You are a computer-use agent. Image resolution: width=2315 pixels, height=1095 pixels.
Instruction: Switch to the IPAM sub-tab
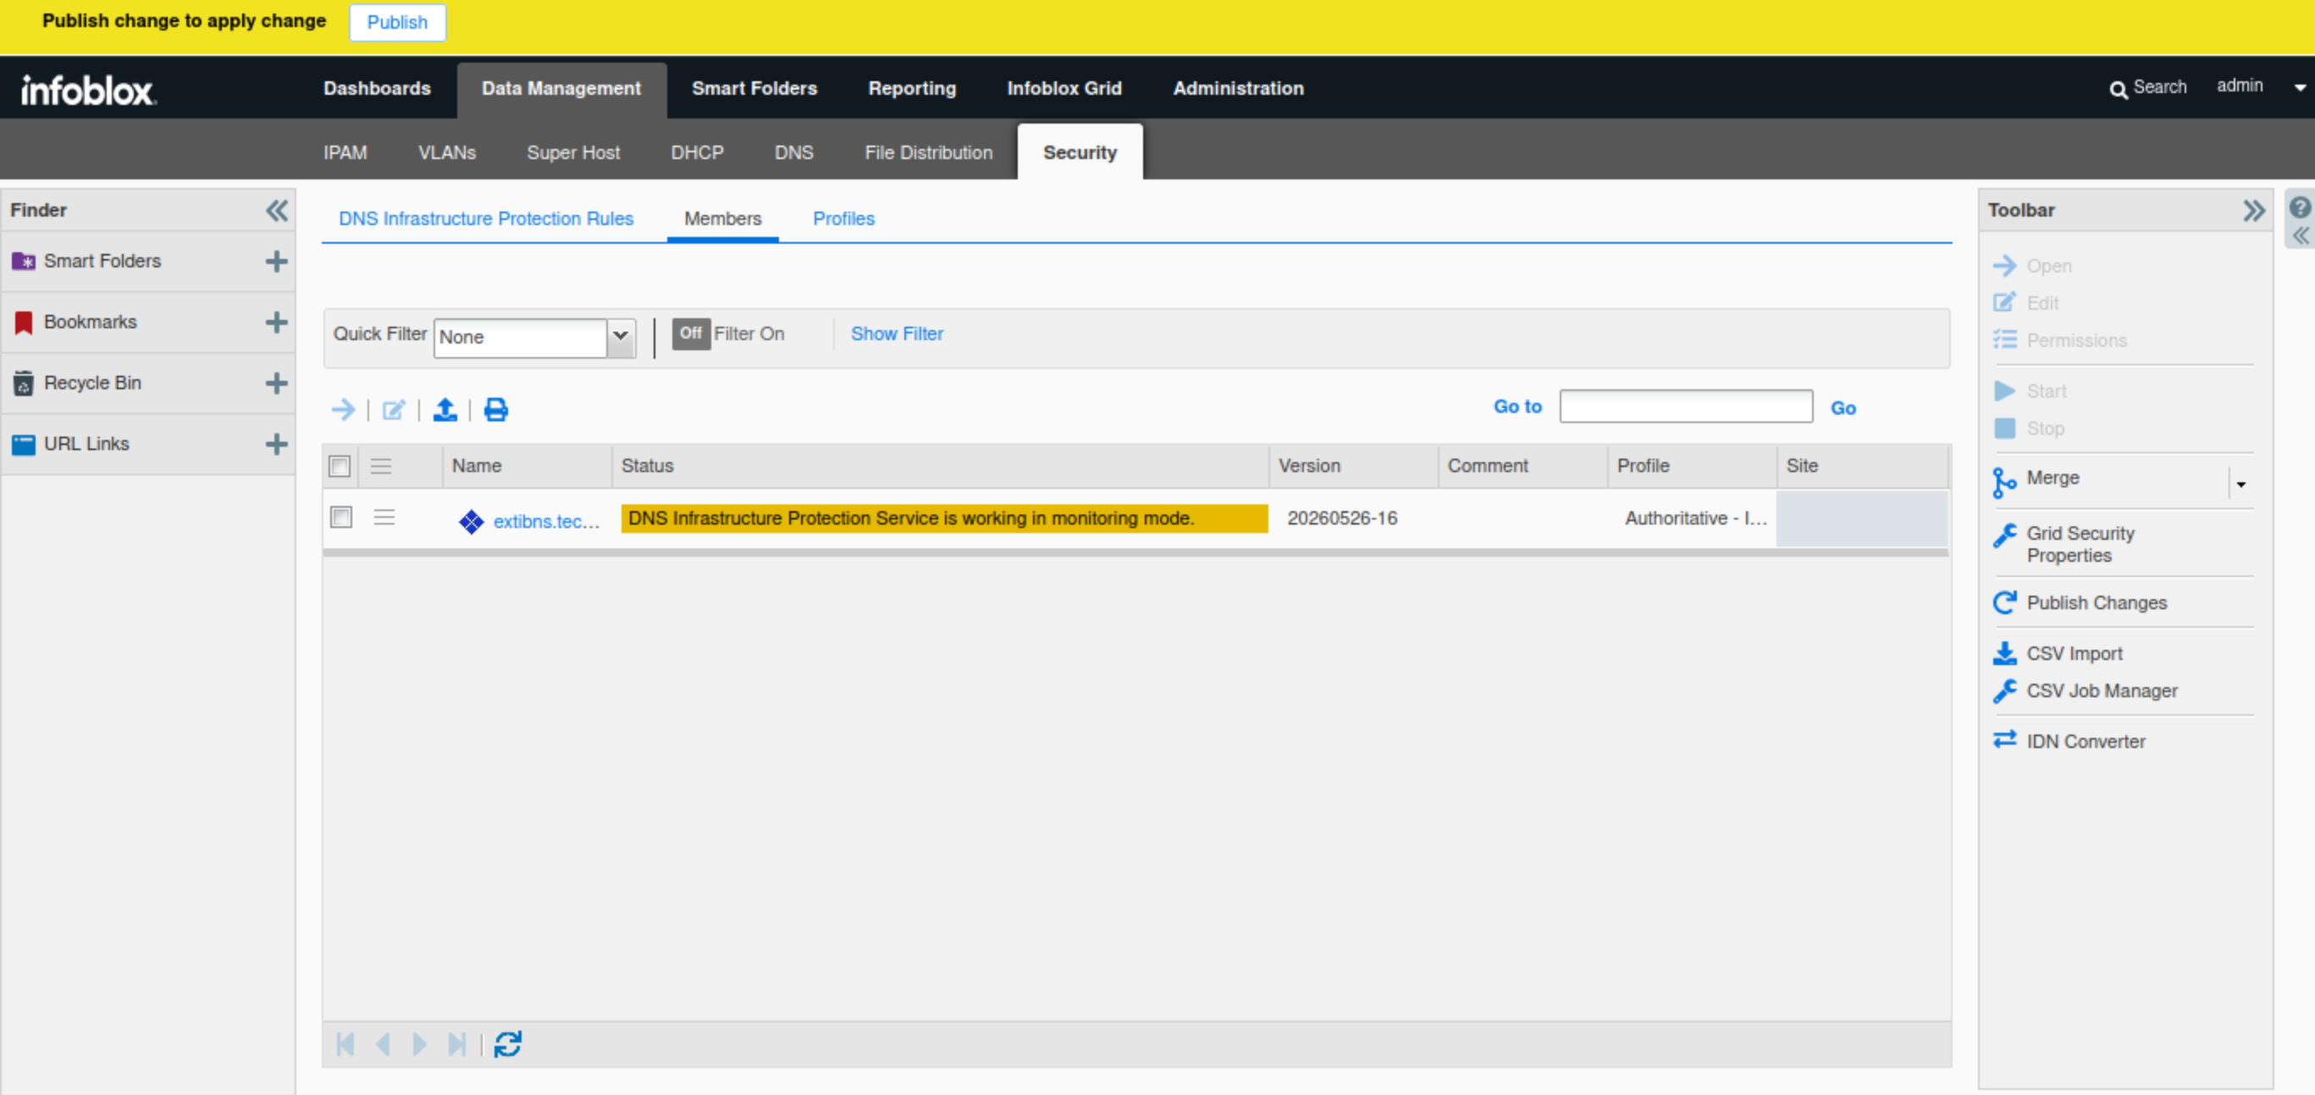(x=345, y=152)
